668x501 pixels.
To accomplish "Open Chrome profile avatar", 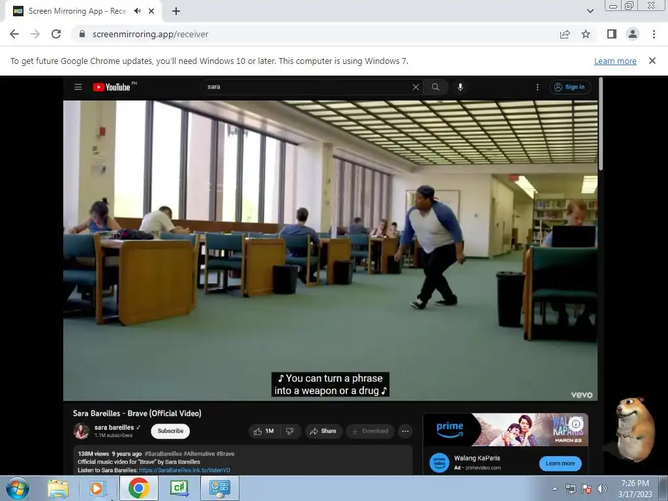I will (x=633, y=34).
